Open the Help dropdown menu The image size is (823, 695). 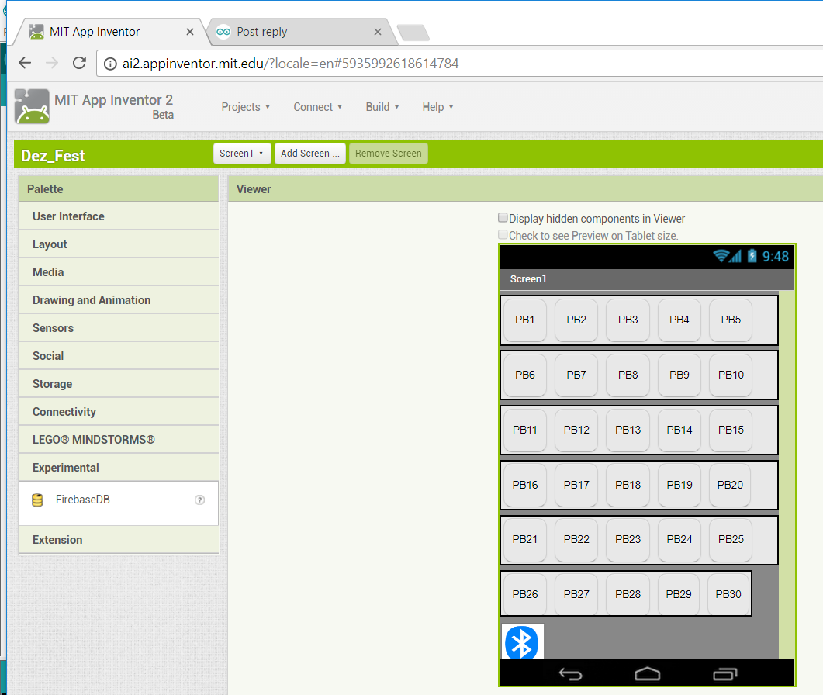click(437, 107)
